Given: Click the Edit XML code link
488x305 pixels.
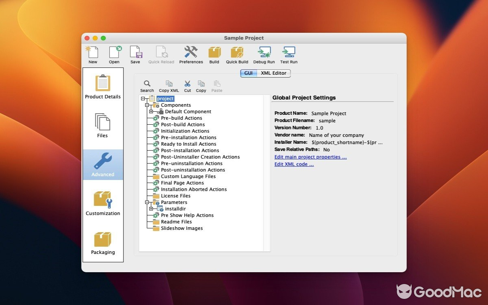Looking at the screenshot, I should point(294,164).
